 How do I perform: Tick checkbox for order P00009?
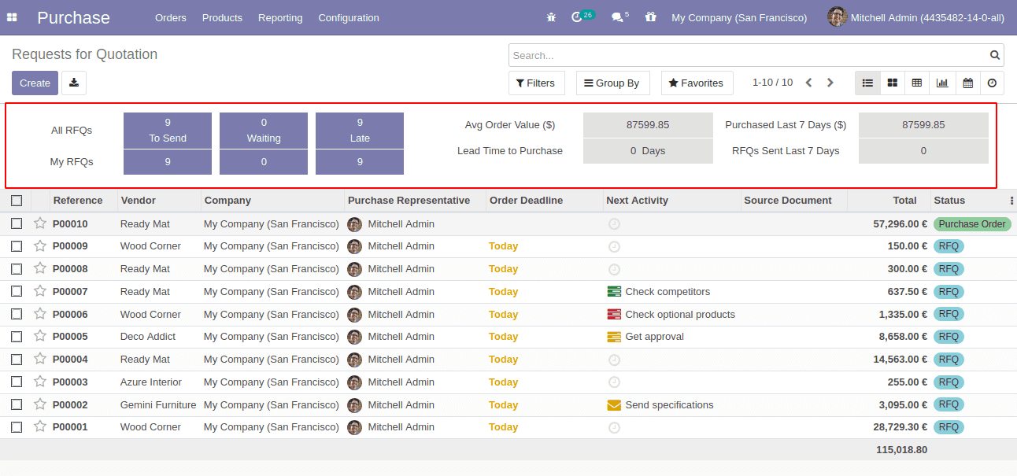17,245
